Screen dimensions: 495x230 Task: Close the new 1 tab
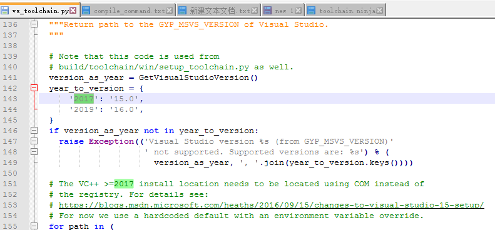[299, 11]
